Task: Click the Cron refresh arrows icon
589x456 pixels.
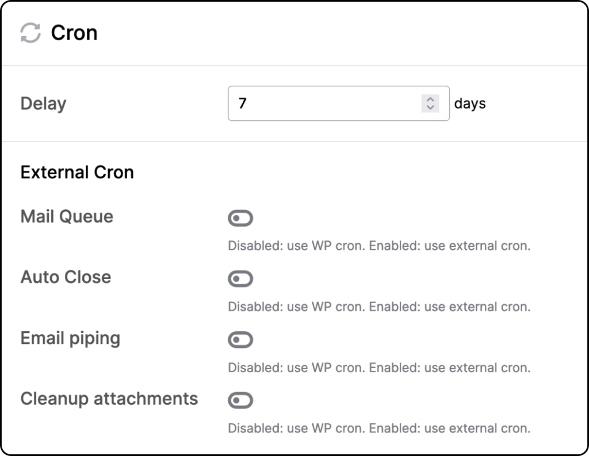Action: click(30, 33)
